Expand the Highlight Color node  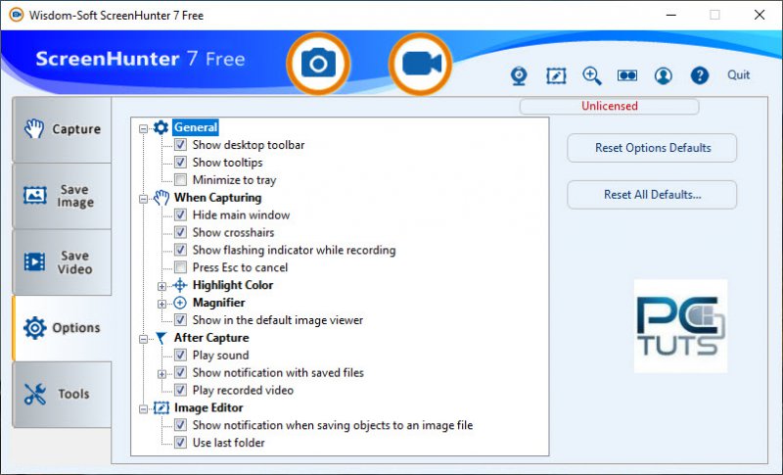click(x=161, y=286)
